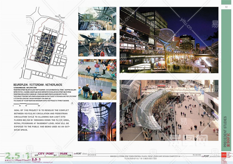Click the red Chinese 案例研究 caption
The height and width of the screenshot is (164, 233).
tap(229, 140)
